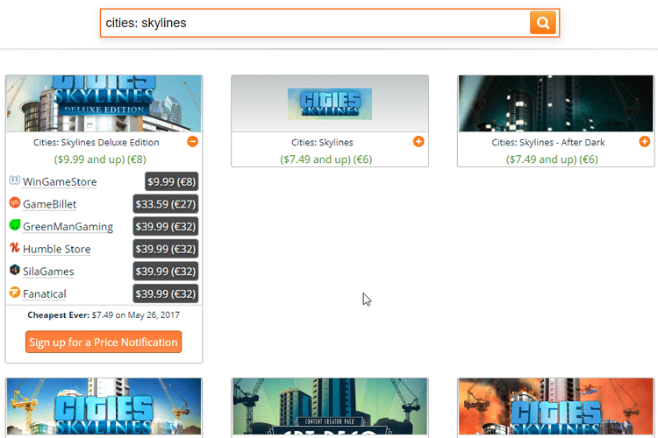This screenshot has width=658, height=438.
Task: Click the orange search magnifier button
Action: click(542, 23)
